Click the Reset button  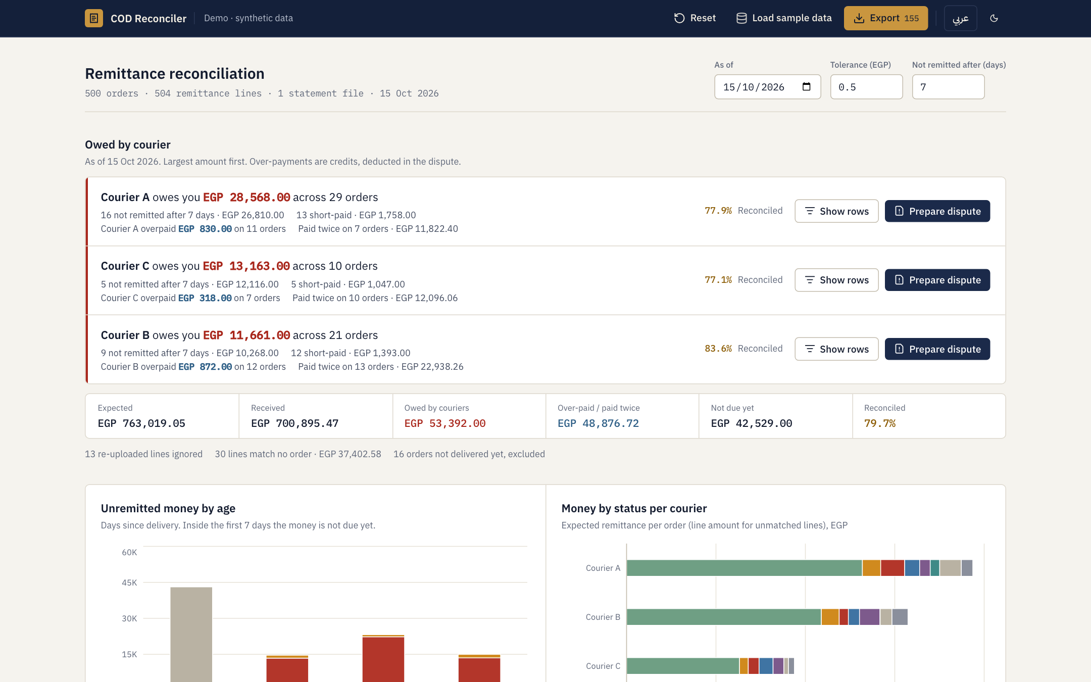pyautogui.click(x=695, y=18)
